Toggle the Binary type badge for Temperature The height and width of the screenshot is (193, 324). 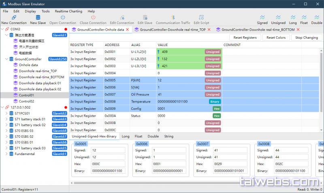pos(215,102)
